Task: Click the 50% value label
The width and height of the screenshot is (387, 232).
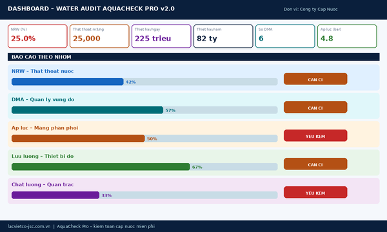Action: pos(152,139)
